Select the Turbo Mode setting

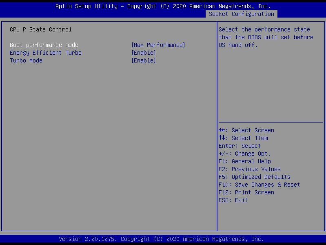[x=26, y=60]
